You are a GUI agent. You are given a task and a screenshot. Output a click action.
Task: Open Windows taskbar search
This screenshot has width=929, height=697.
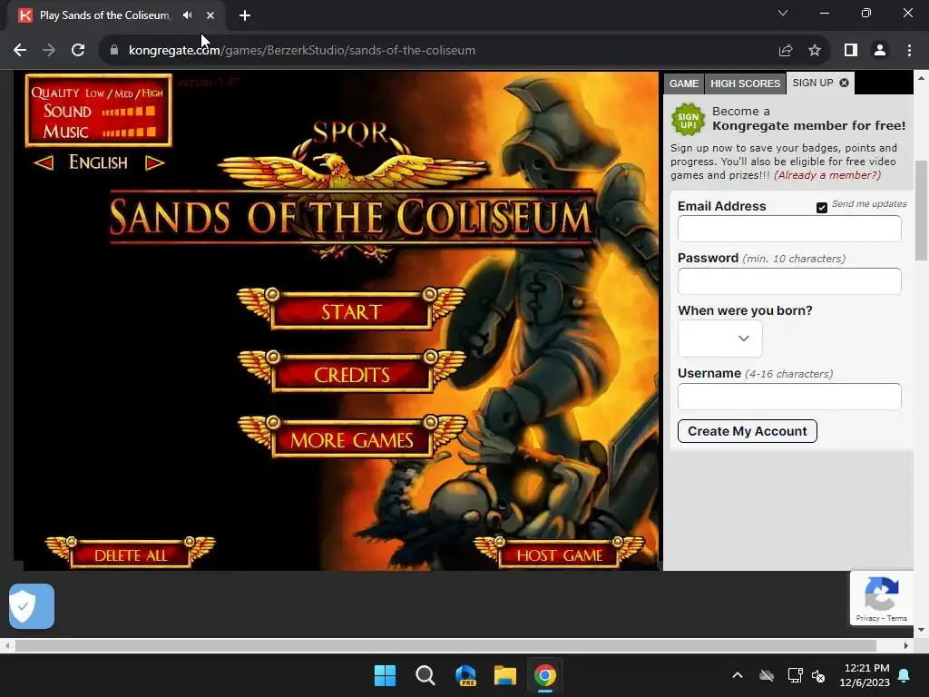tap(425, 675)
